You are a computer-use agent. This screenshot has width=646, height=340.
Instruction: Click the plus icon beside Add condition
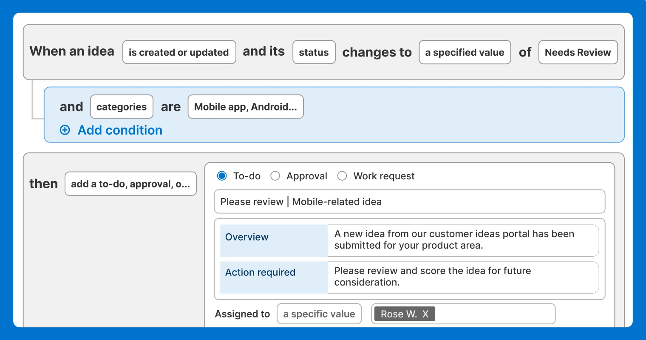pos(65,130)
